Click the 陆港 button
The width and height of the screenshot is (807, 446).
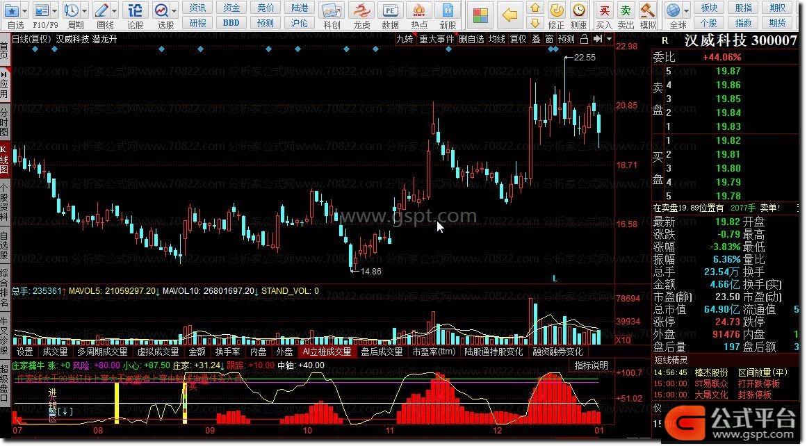(300, 8)
